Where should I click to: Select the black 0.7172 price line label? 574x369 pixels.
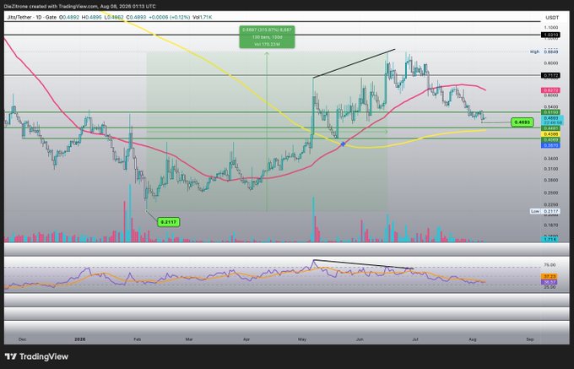[550, 75]
